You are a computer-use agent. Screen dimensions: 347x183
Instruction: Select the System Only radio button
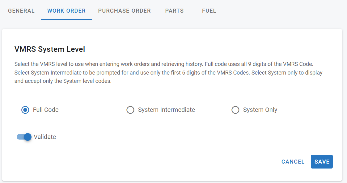[235, 110]
